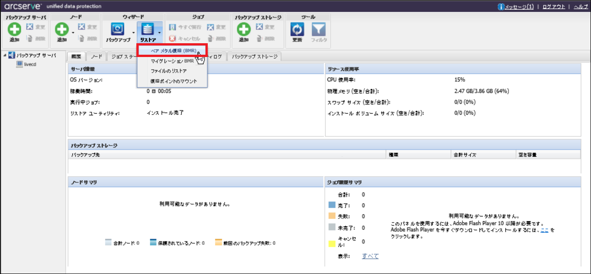This screenshot has width=591, height=274.
Task: Click the インストール完了 status text
Action: coord(165,113)
